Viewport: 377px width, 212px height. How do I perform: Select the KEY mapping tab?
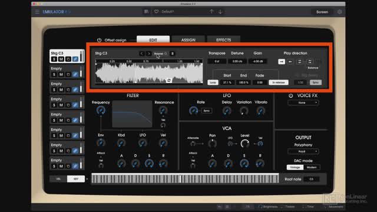point(76,179)
